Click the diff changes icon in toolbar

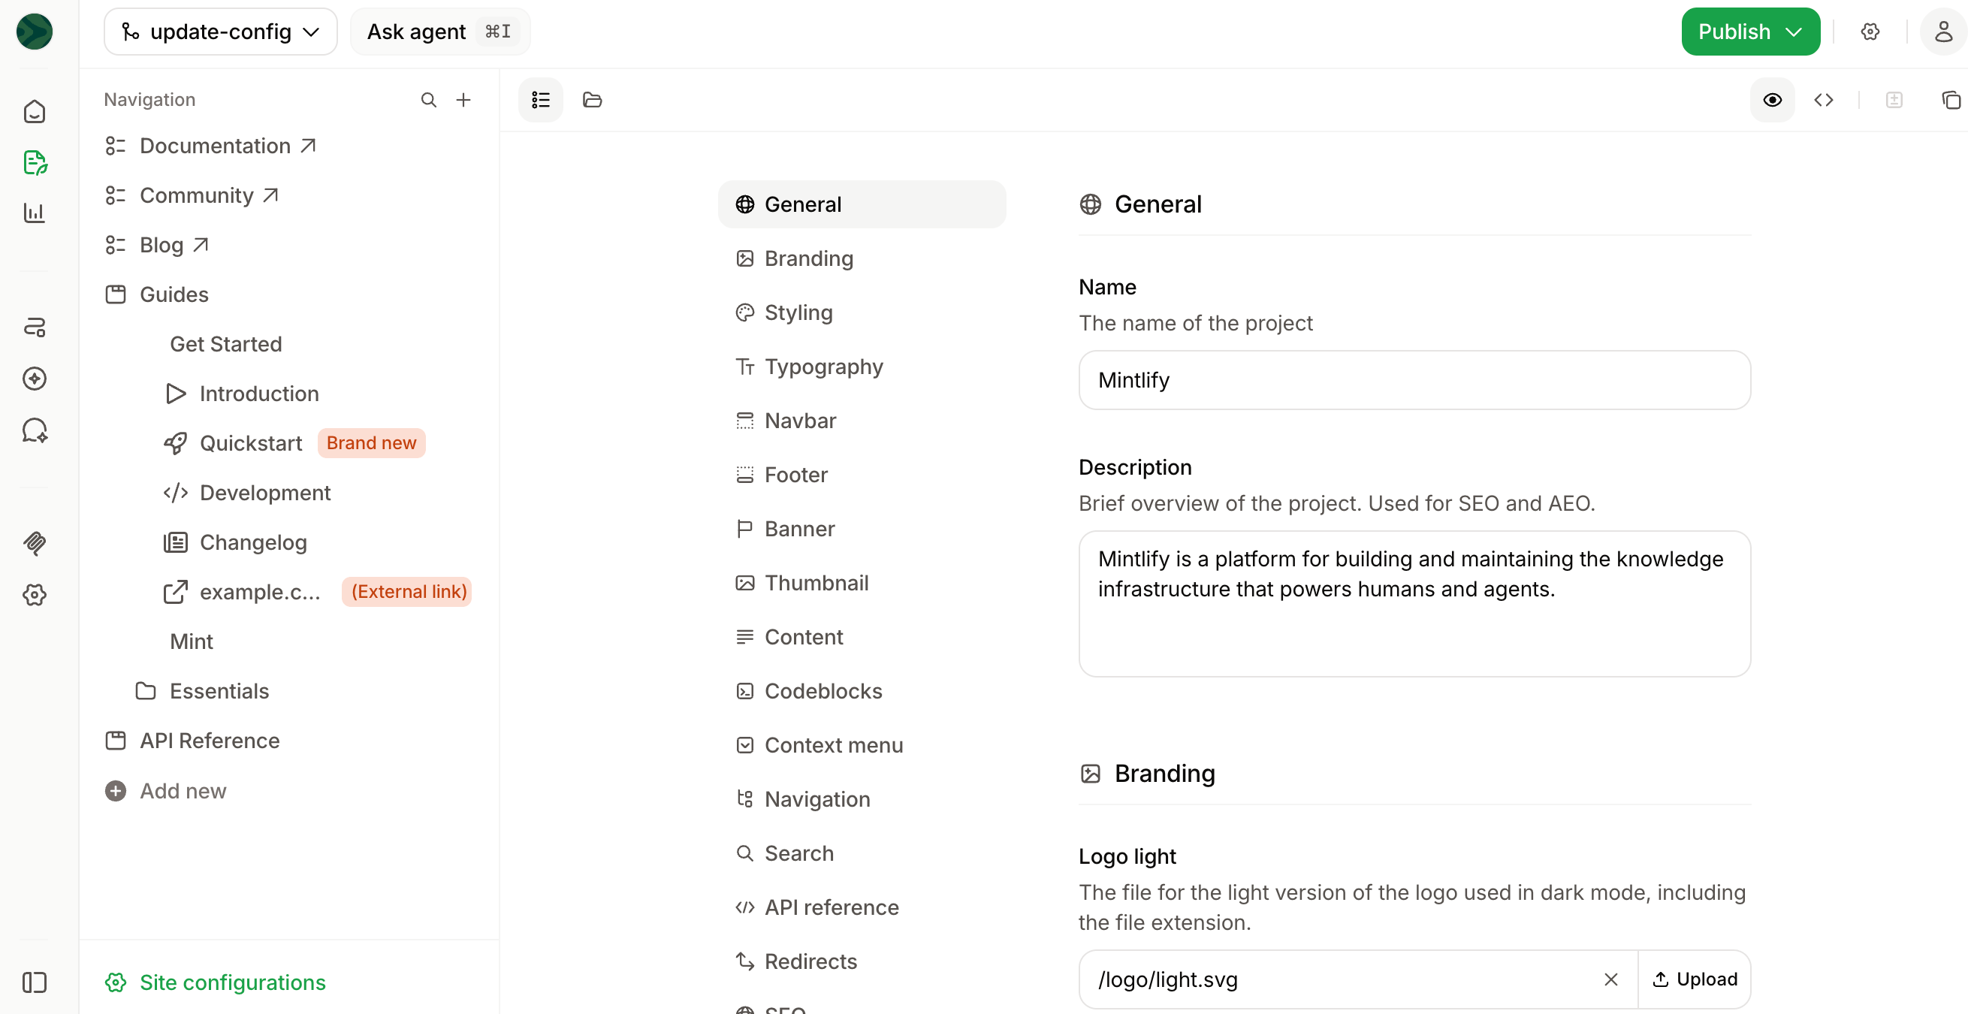[1894, 100]
